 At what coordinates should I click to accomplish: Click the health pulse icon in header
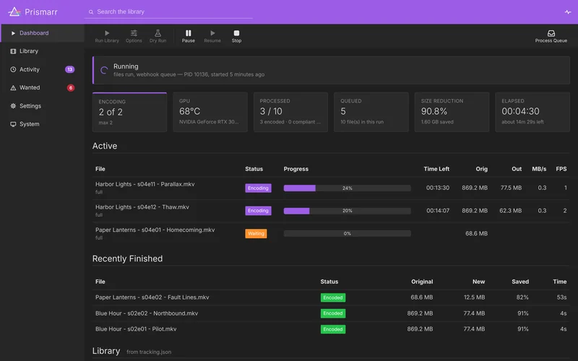tap(568, 12)
